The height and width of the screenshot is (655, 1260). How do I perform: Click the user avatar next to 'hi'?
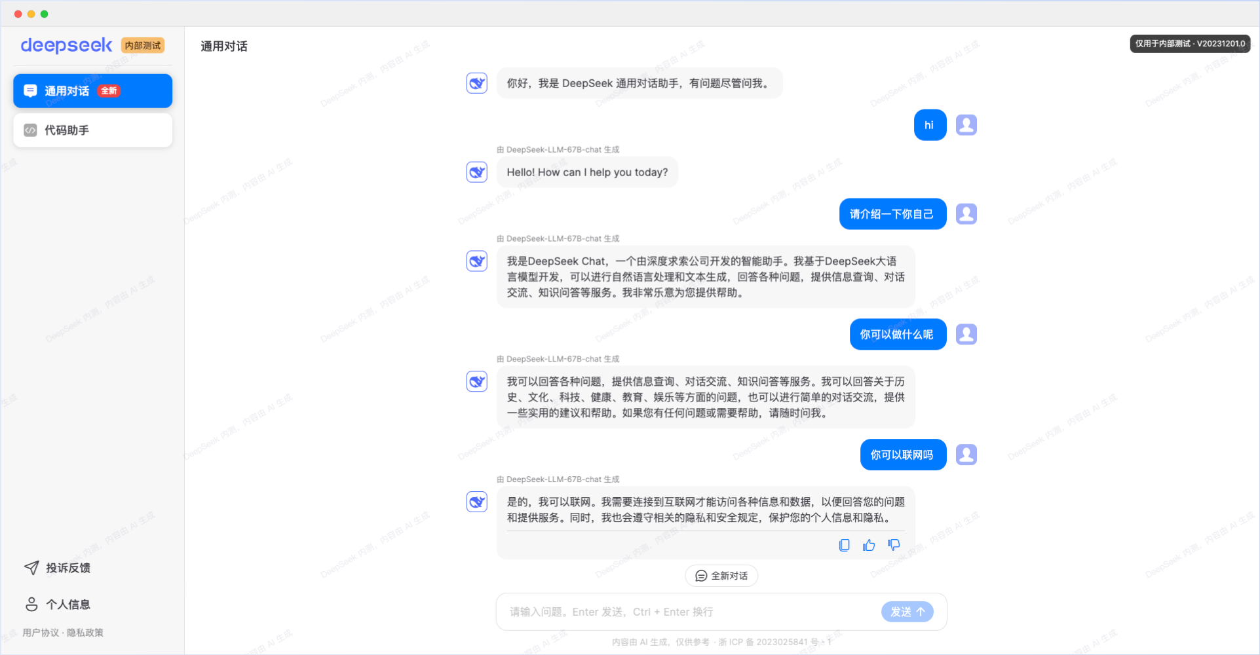[x=966, y=124]
